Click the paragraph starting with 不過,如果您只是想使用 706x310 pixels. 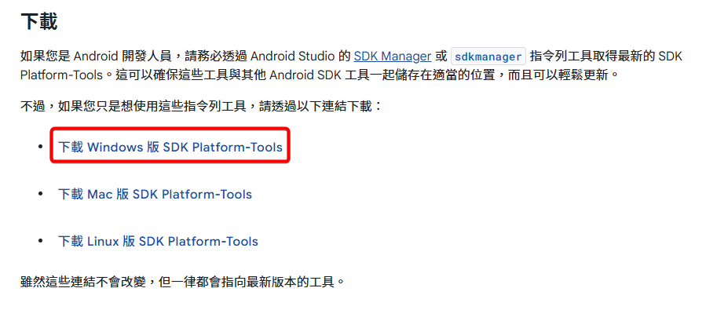tap(201, 107)
